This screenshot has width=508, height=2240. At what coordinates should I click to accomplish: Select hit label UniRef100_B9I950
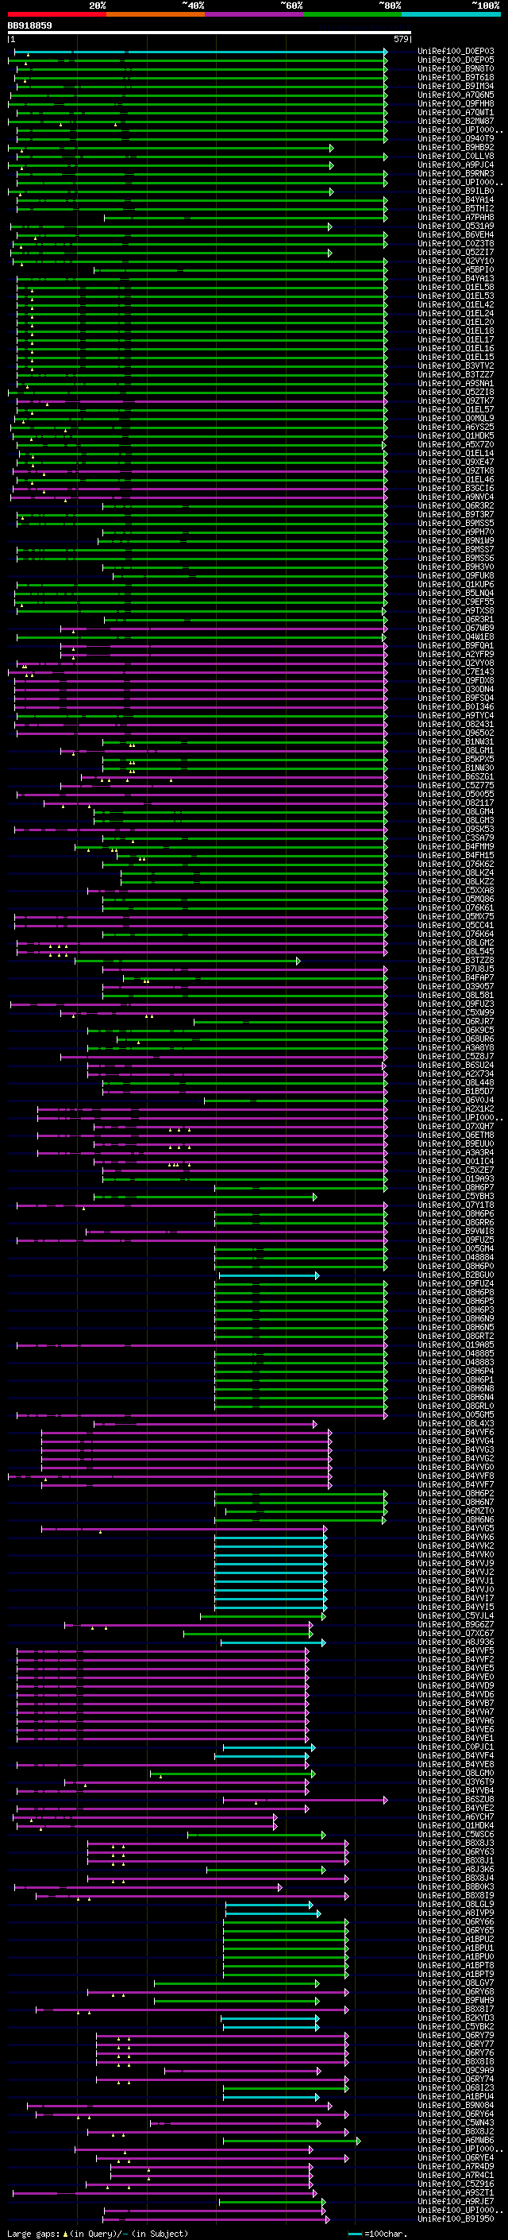point(456,2220)
